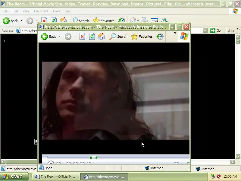The height and width of the screenshot is (181, 241).
Task: Open the Mail dropdown arrow in the main toolbar
Action: tap(138, 21)
